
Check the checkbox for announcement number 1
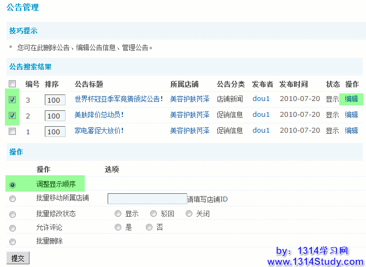13,131
